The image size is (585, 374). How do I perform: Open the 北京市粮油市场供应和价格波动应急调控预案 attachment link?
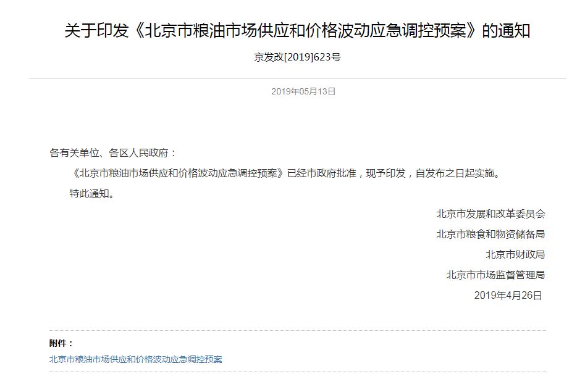[136, 359]
